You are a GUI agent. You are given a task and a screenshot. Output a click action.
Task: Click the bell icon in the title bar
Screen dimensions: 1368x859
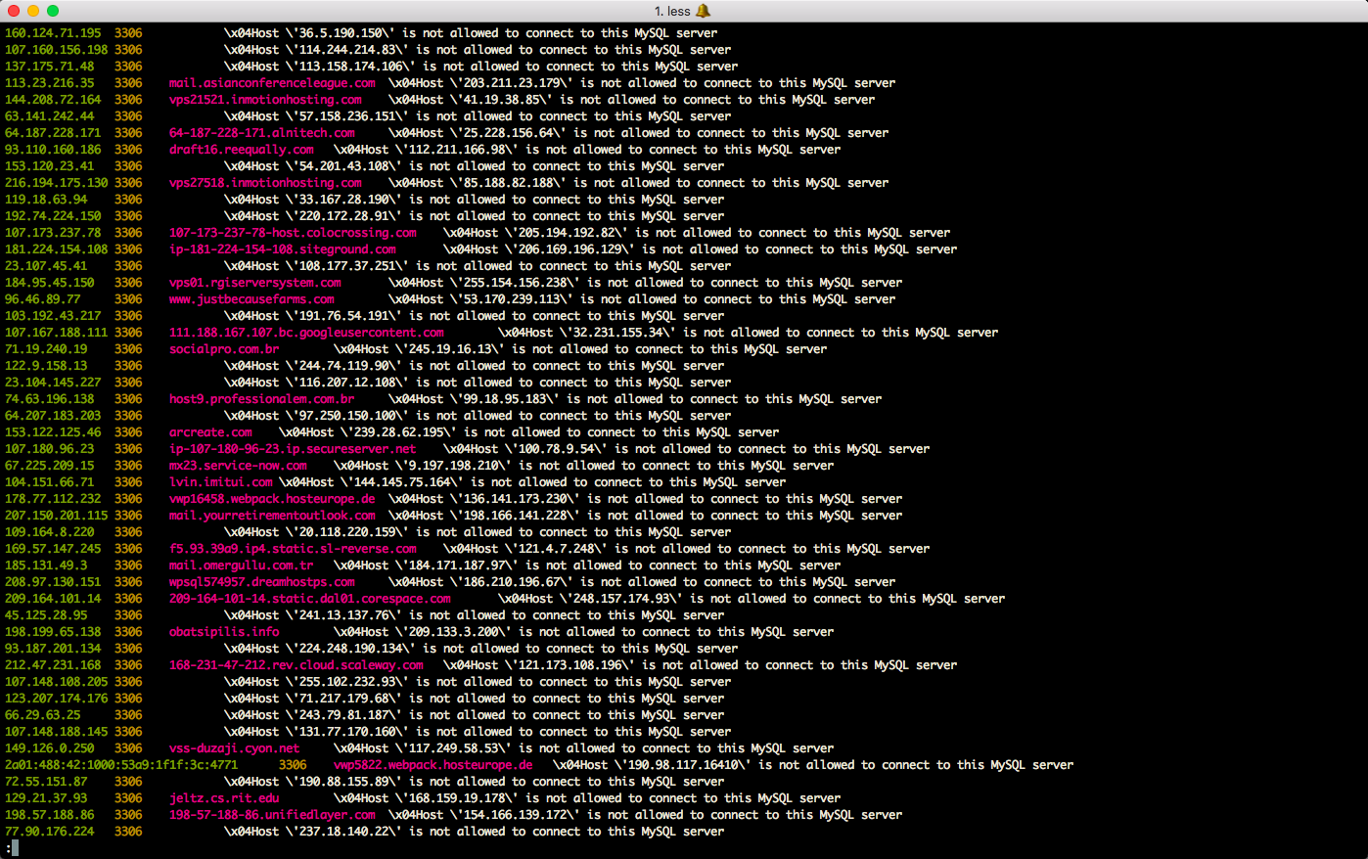coord(703,11)
